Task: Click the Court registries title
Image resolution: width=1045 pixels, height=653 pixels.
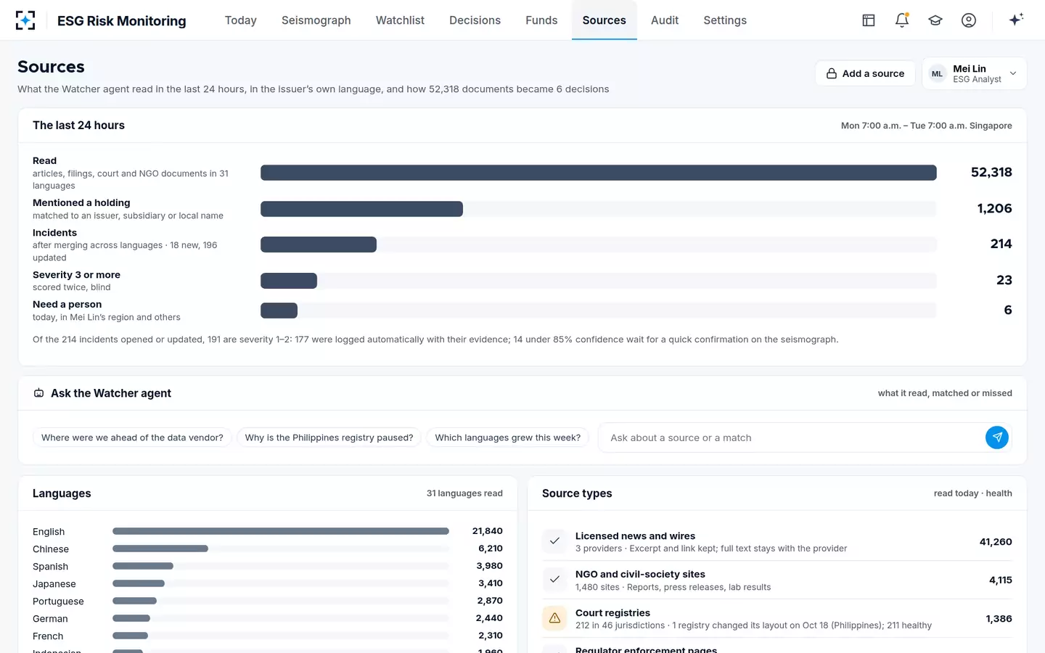Action: (x=612, y=613)
